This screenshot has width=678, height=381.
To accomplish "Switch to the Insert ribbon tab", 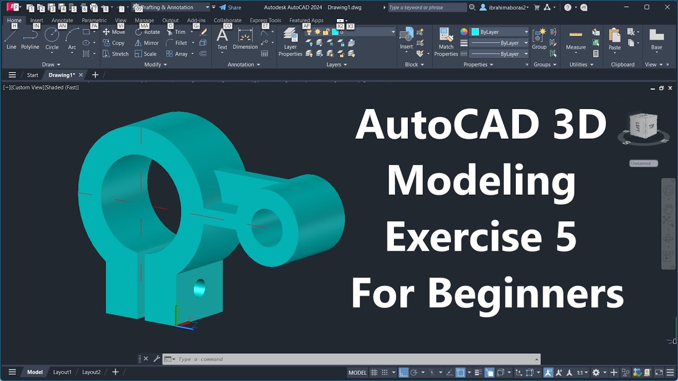I will pos(37,21).
